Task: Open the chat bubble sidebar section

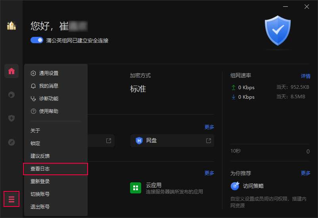Action: pos(11,95)
